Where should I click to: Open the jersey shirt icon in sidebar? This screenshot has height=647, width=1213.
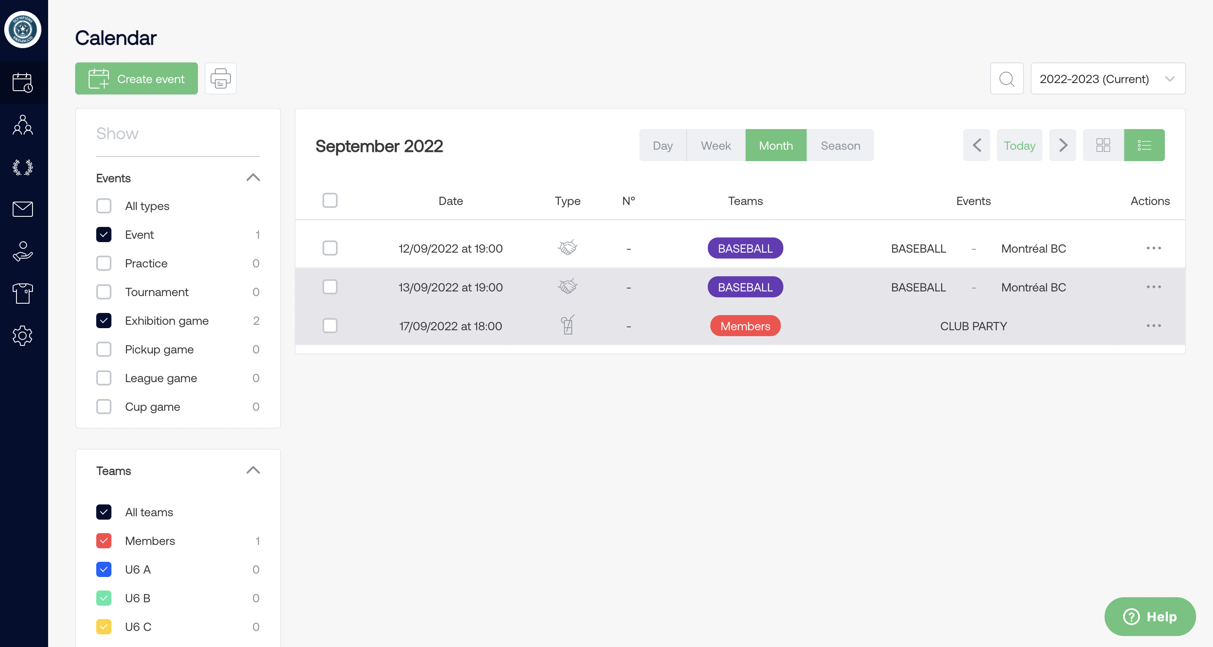tap(23, 293)
